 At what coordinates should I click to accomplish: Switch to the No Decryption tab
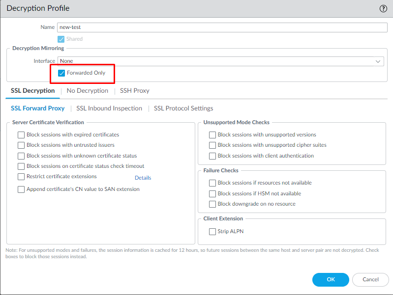(x=87, y=91)
